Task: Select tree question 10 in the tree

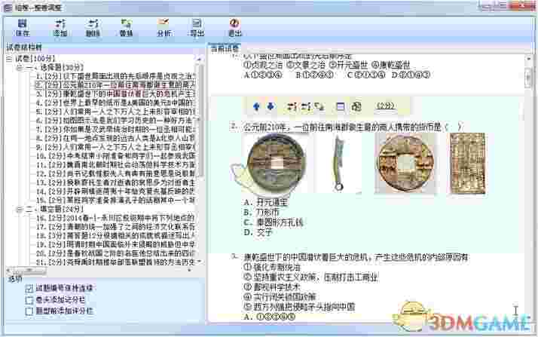Action: pyautogui.click(x=115, y=156)
